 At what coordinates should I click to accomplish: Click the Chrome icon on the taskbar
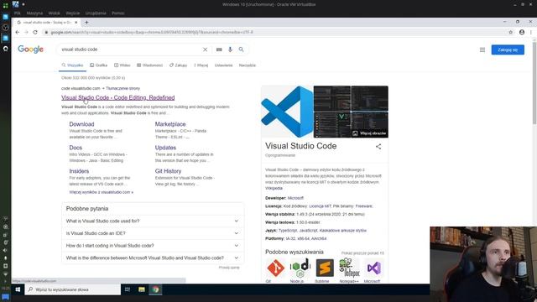tap(155, 289)
